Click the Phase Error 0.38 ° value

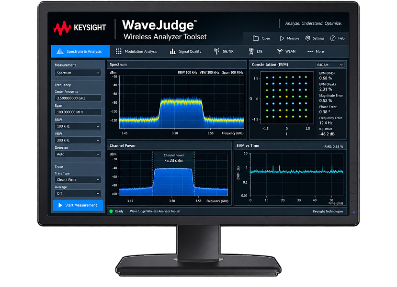click(x=325, y=112)
